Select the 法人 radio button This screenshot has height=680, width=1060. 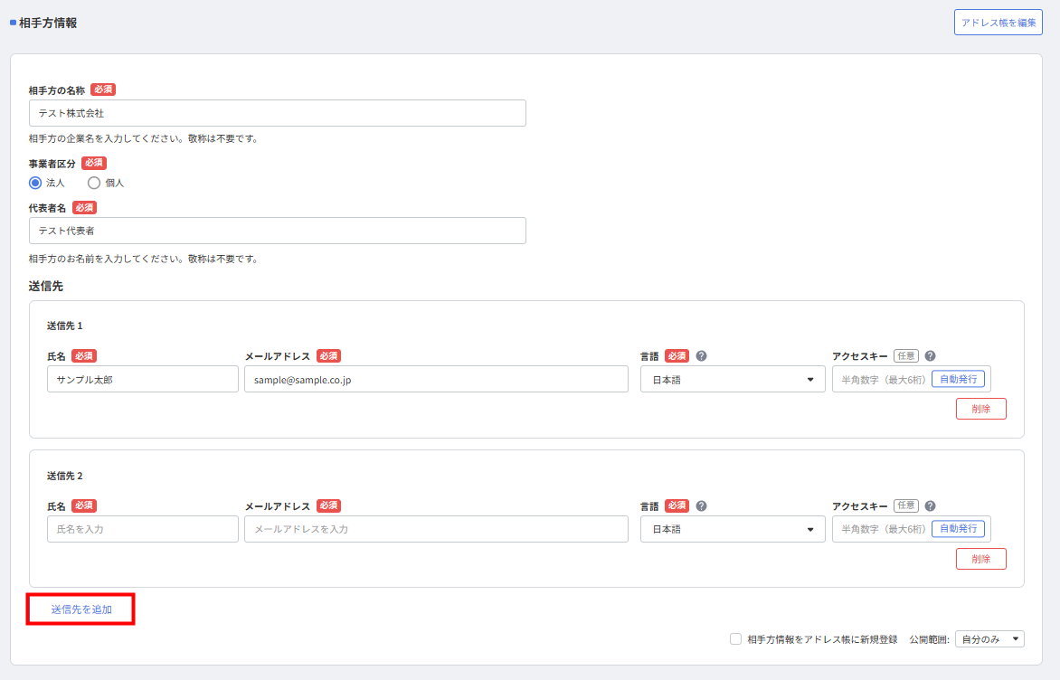[35, 183]
